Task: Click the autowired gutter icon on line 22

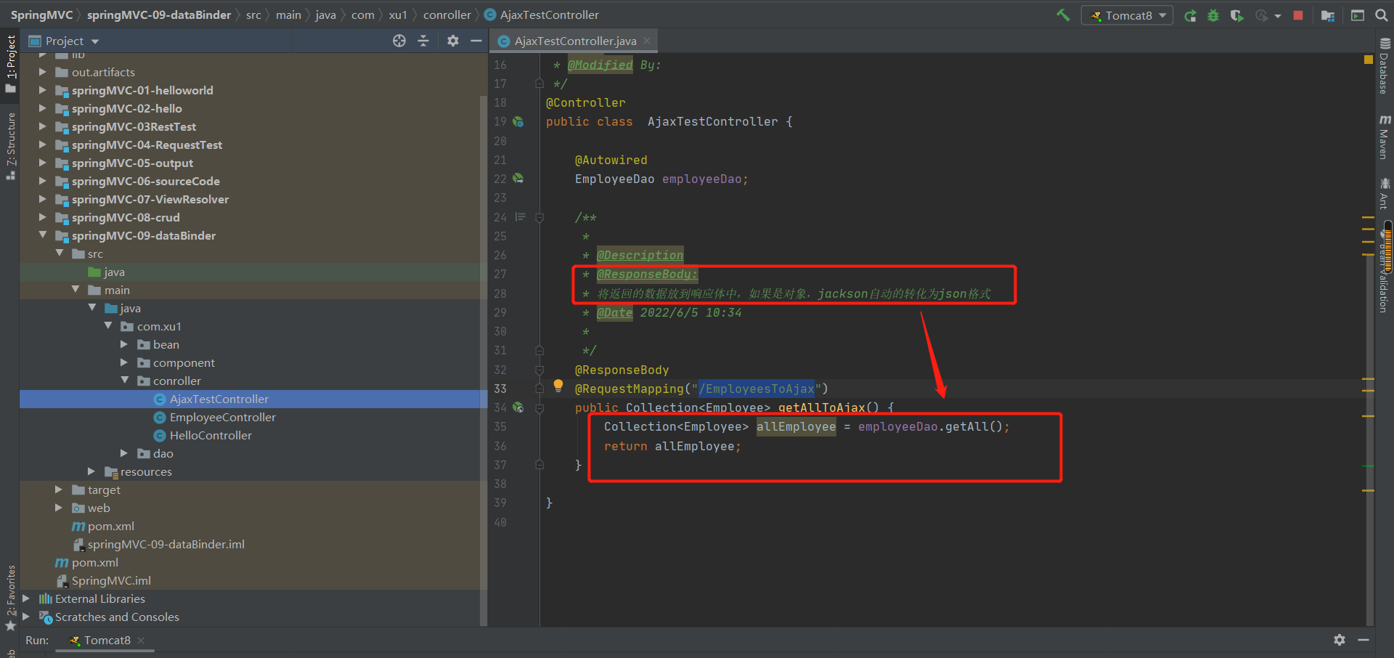Action: (x=518, y=178)
